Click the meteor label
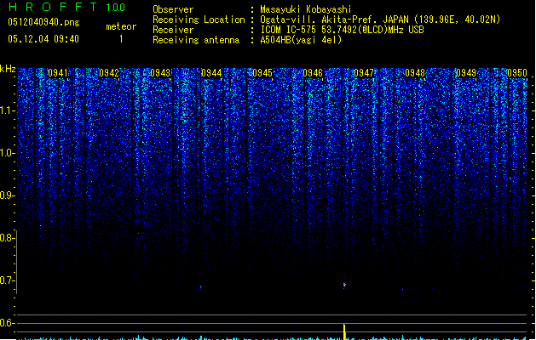 pos(121,26)
